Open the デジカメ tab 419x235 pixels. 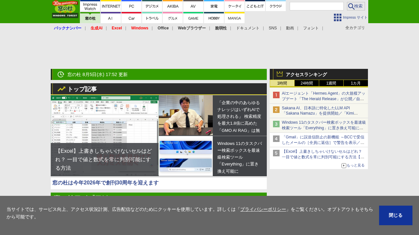(152, 6)
